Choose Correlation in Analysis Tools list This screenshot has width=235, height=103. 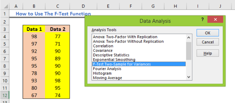coord(103,46)
